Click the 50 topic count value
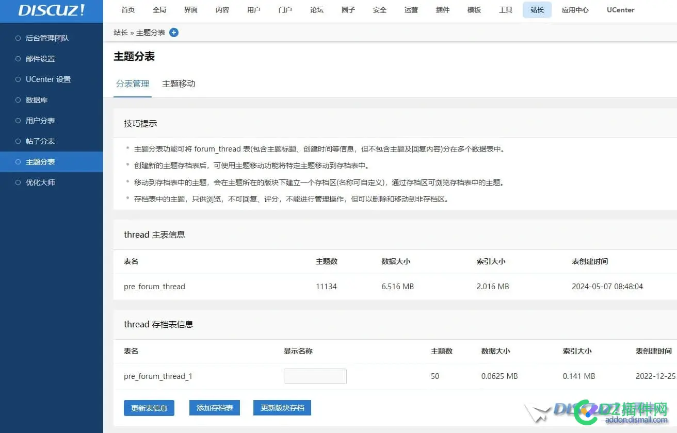The width and height of the screenshot is (677, 433). [435, 376]
